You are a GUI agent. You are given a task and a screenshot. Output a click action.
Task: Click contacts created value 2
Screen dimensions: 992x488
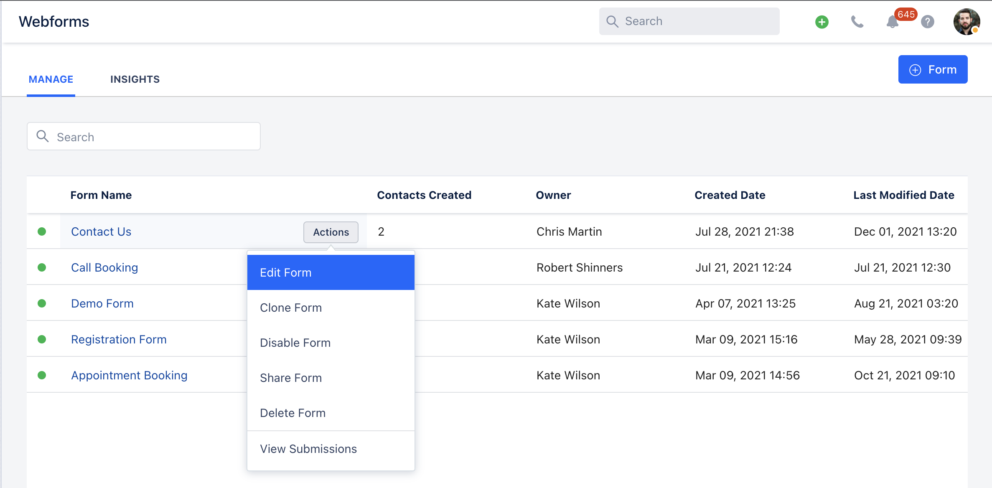(x=381, y=231)
